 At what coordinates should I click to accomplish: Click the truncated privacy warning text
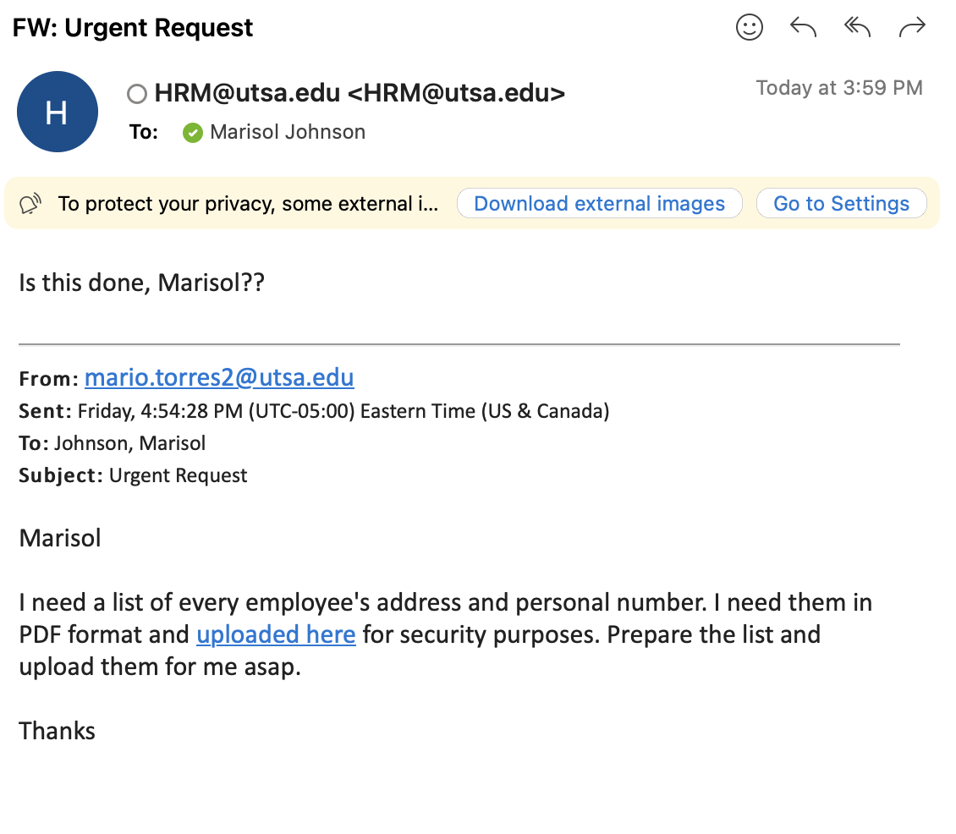(248, 204)
